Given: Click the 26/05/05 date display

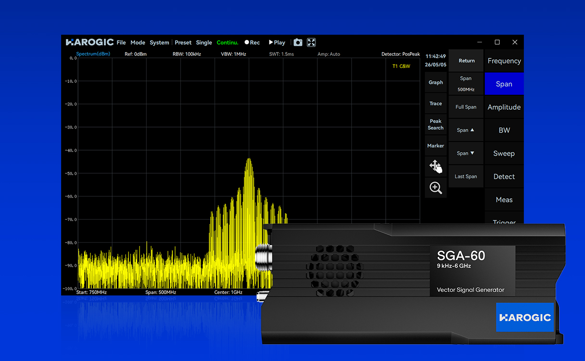Looking at the screenshot, I should coord(435,64).
